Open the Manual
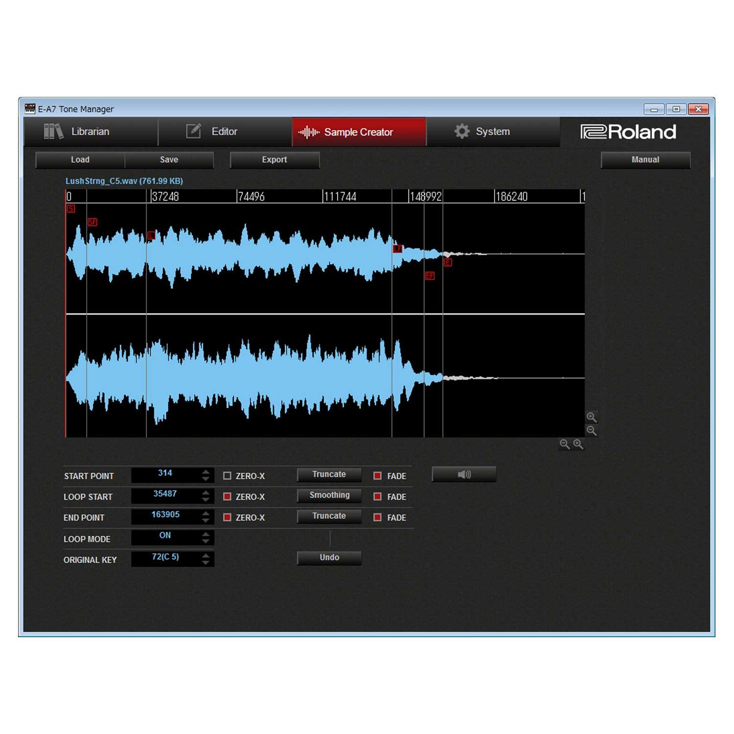The image size is (734, 734). click(645, 160)
